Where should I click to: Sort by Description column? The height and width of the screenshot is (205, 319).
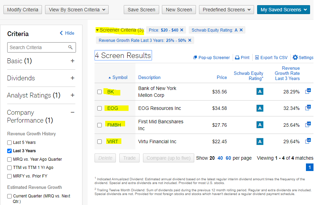pos(149,77)
